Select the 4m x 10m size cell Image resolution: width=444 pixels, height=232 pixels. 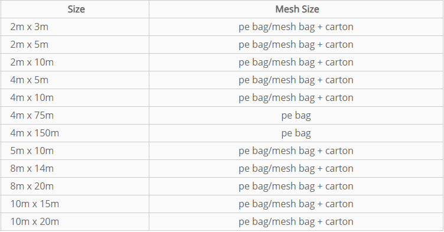click(75, 98)
